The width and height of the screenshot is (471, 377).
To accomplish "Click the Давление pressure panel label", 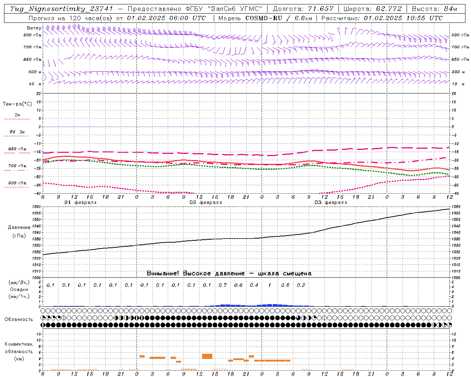I will [x=19, y=228].
